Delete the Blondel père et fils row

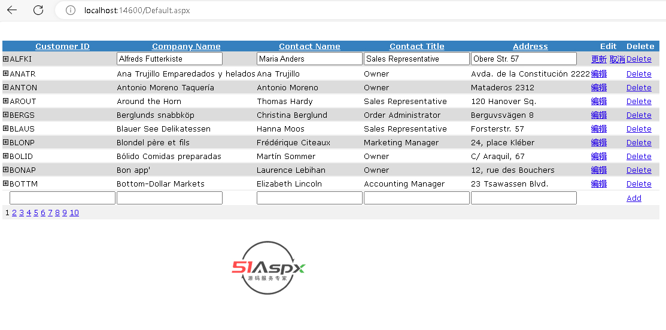click(x=639, y=142)
